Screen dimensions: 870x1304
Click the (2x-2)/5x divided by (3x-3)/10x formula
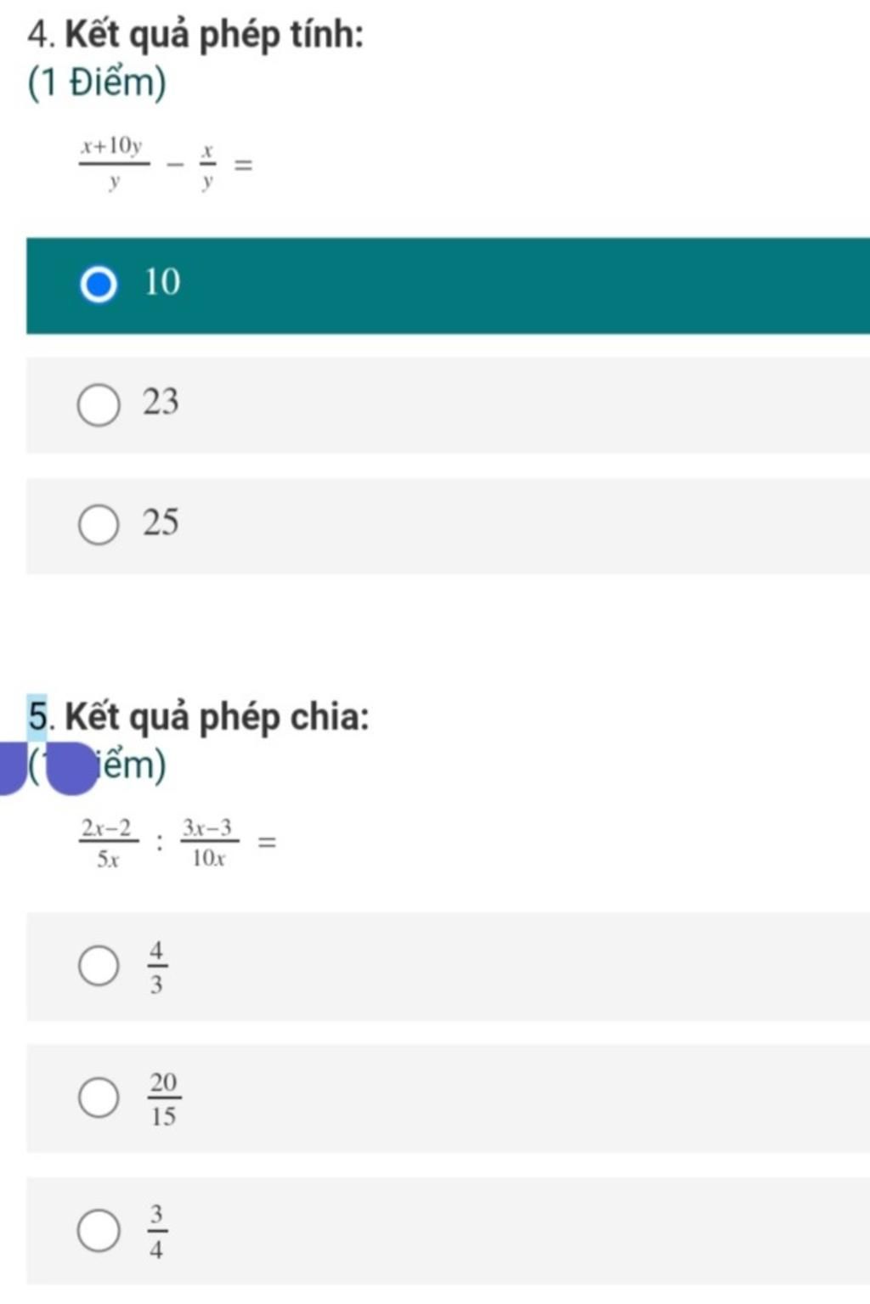tap(178, 843)
